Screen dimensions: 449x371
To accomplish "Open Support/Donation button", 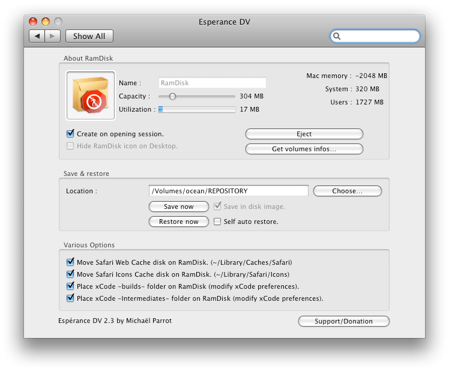I will tap(343, 321).
